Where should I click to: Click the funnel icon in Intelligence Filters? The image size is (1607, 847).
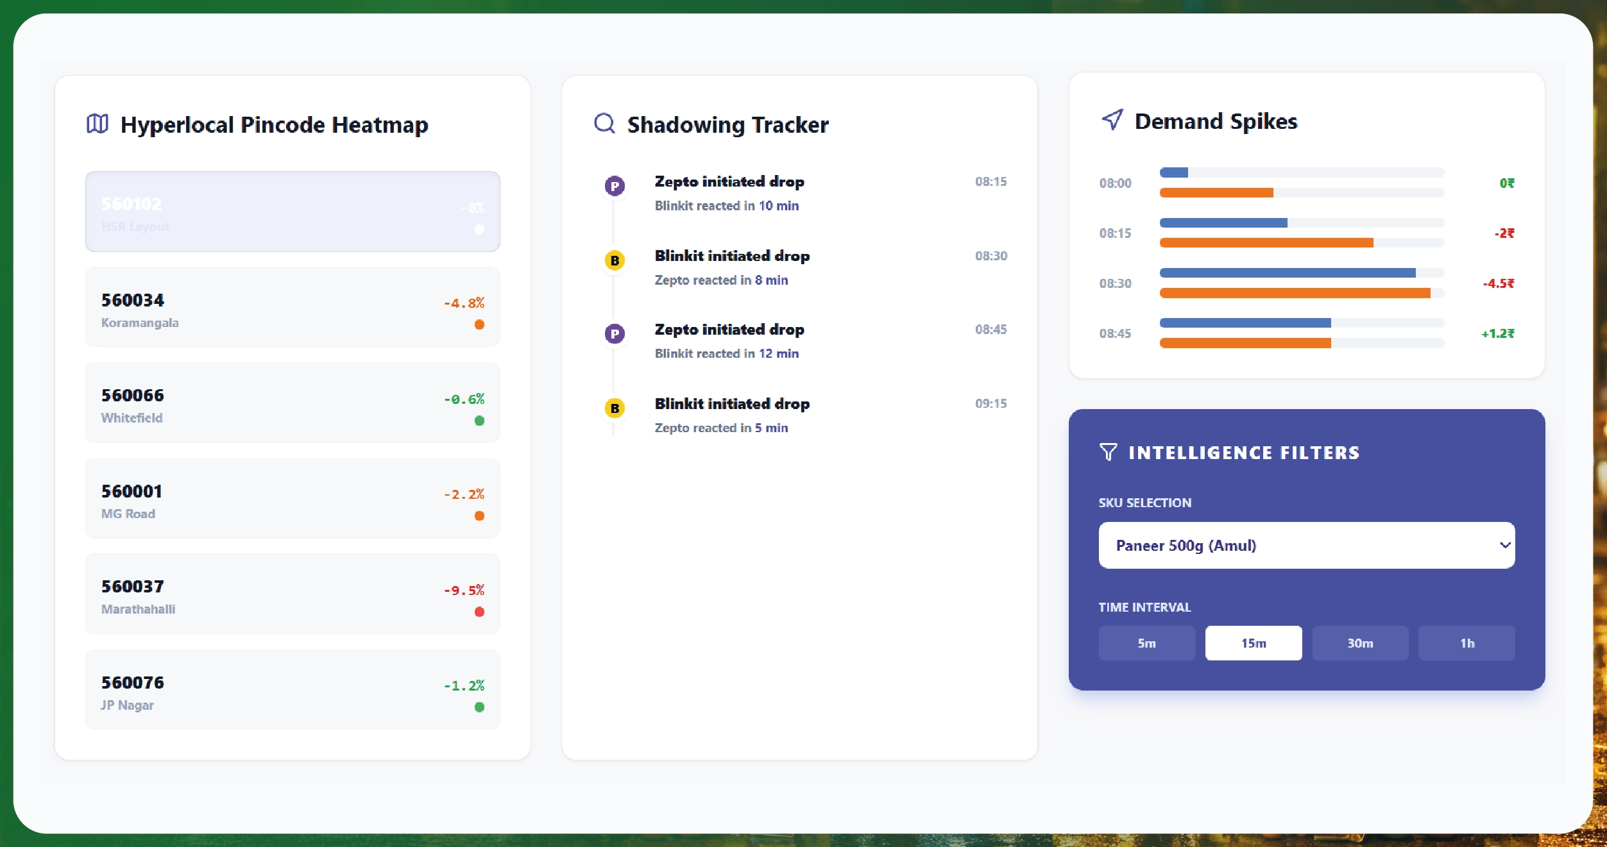pyautogui.click(x=1109, y=452)
